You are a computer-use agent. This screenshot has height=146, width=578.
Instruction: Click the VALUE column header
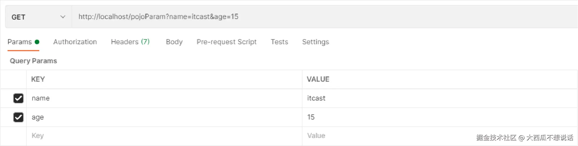[x=318, y=79]
